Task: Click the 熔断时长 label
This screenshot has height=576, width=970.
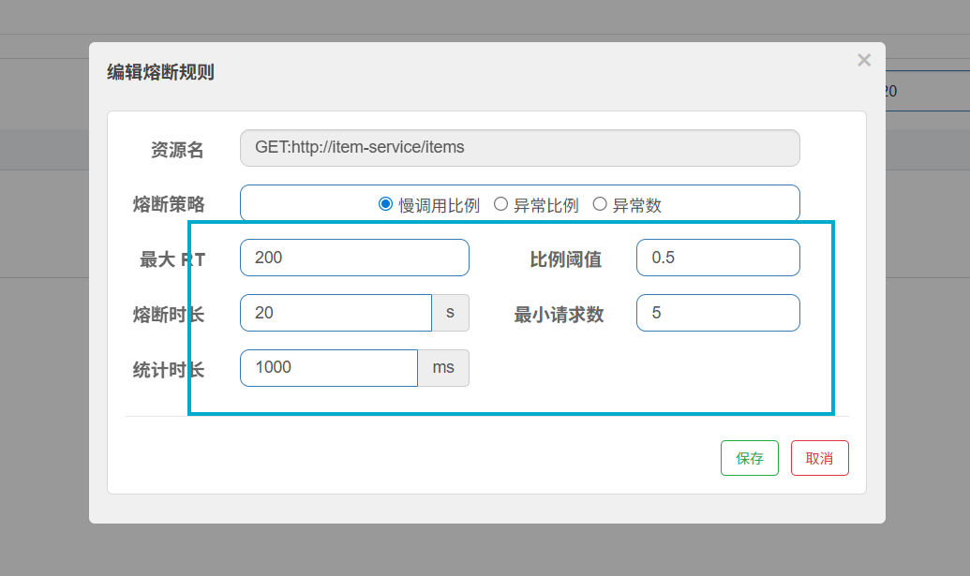Action: point(169,315)
